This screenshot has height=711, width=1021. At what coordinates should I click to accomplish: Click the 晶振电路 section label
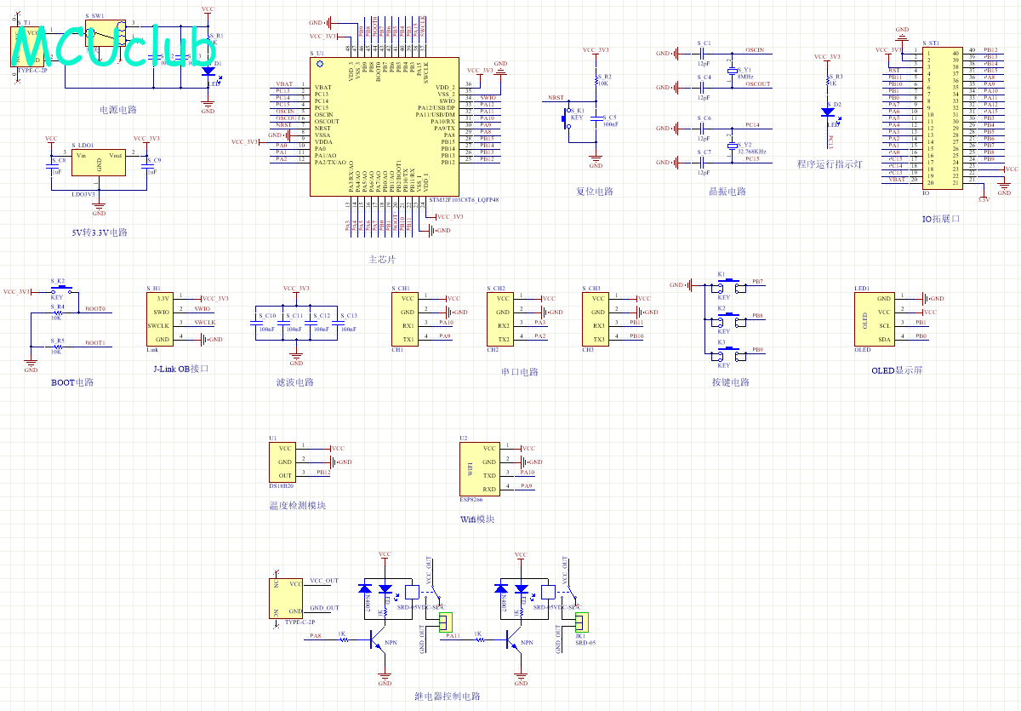(727, 192)
